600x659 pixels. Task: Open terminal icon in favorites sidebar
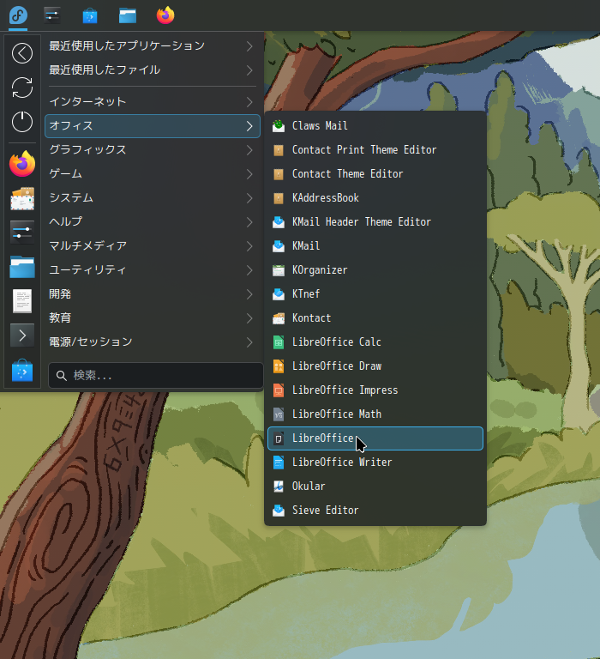point(22,336)
